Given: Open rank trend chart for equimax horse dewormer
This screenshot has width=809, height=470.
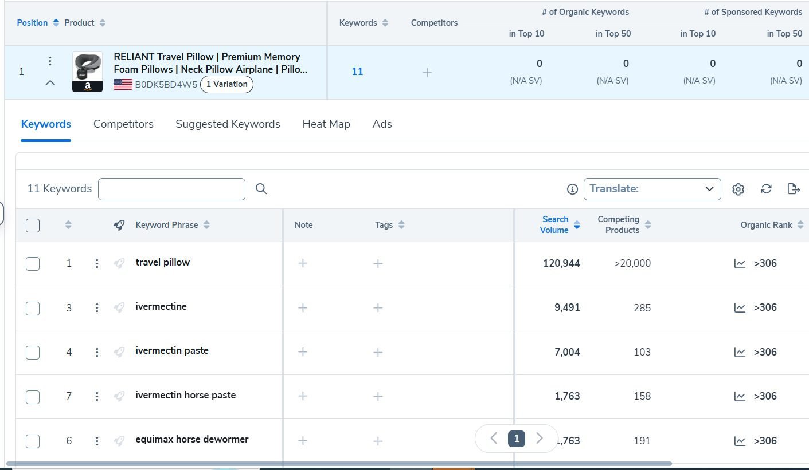Looking at the screenshot, I should click(740, 441).
